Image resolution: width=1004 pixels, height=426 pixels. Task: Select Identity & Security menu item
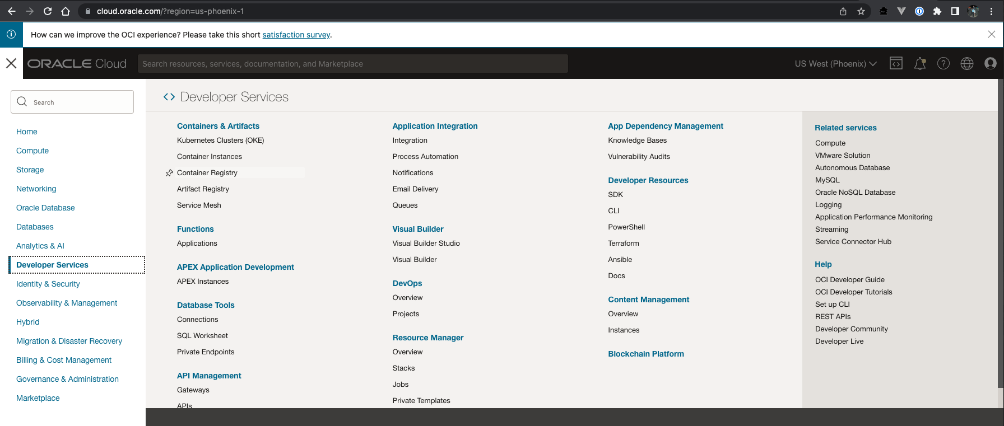pyautogui.click(x=48, y=284)
